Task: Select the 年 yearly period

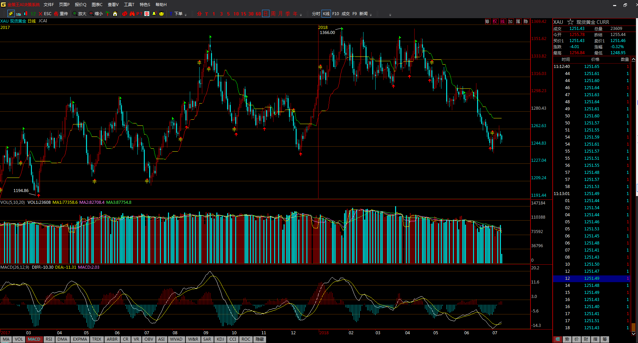Action: pyautogui.click(x=295, y=14)
